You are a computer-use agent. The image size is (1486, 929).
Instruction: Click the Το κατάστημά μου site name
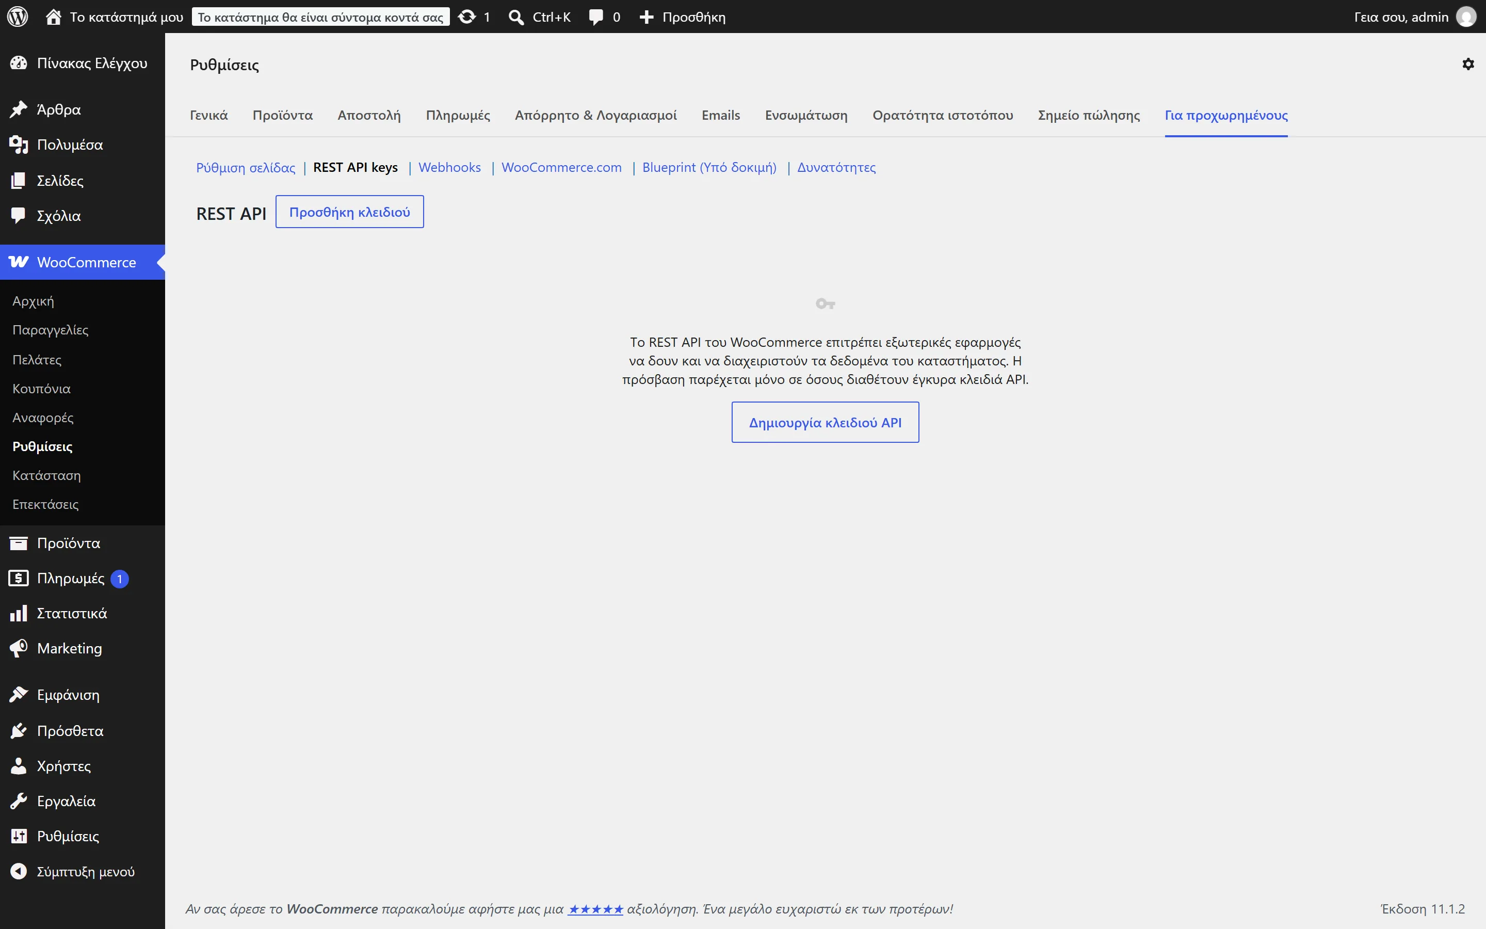pyautogui.click(x=126, y=17)
